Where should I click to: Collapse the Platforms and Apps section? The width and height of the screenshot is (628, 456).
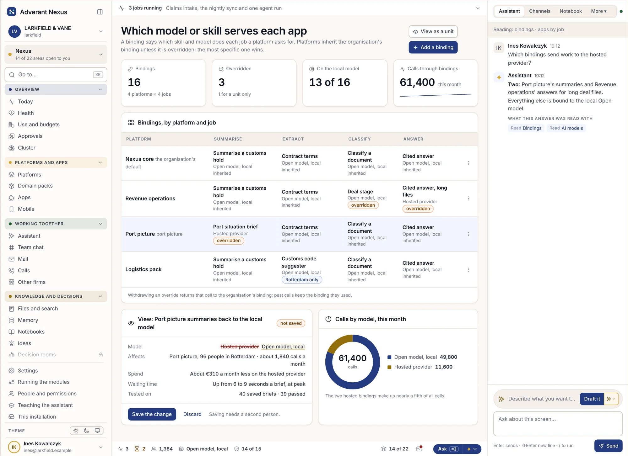click(x=56, y=162)
